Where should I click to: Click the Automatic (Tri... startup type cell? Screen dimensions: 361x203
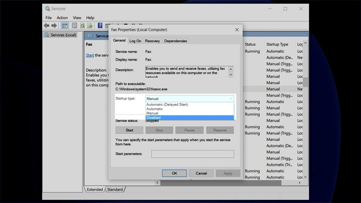click(x=279, y=165)
